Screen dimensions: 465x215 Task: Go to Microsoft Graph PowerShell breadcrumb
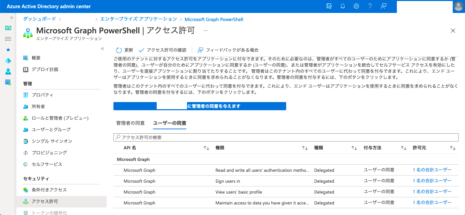coord(214,19)
